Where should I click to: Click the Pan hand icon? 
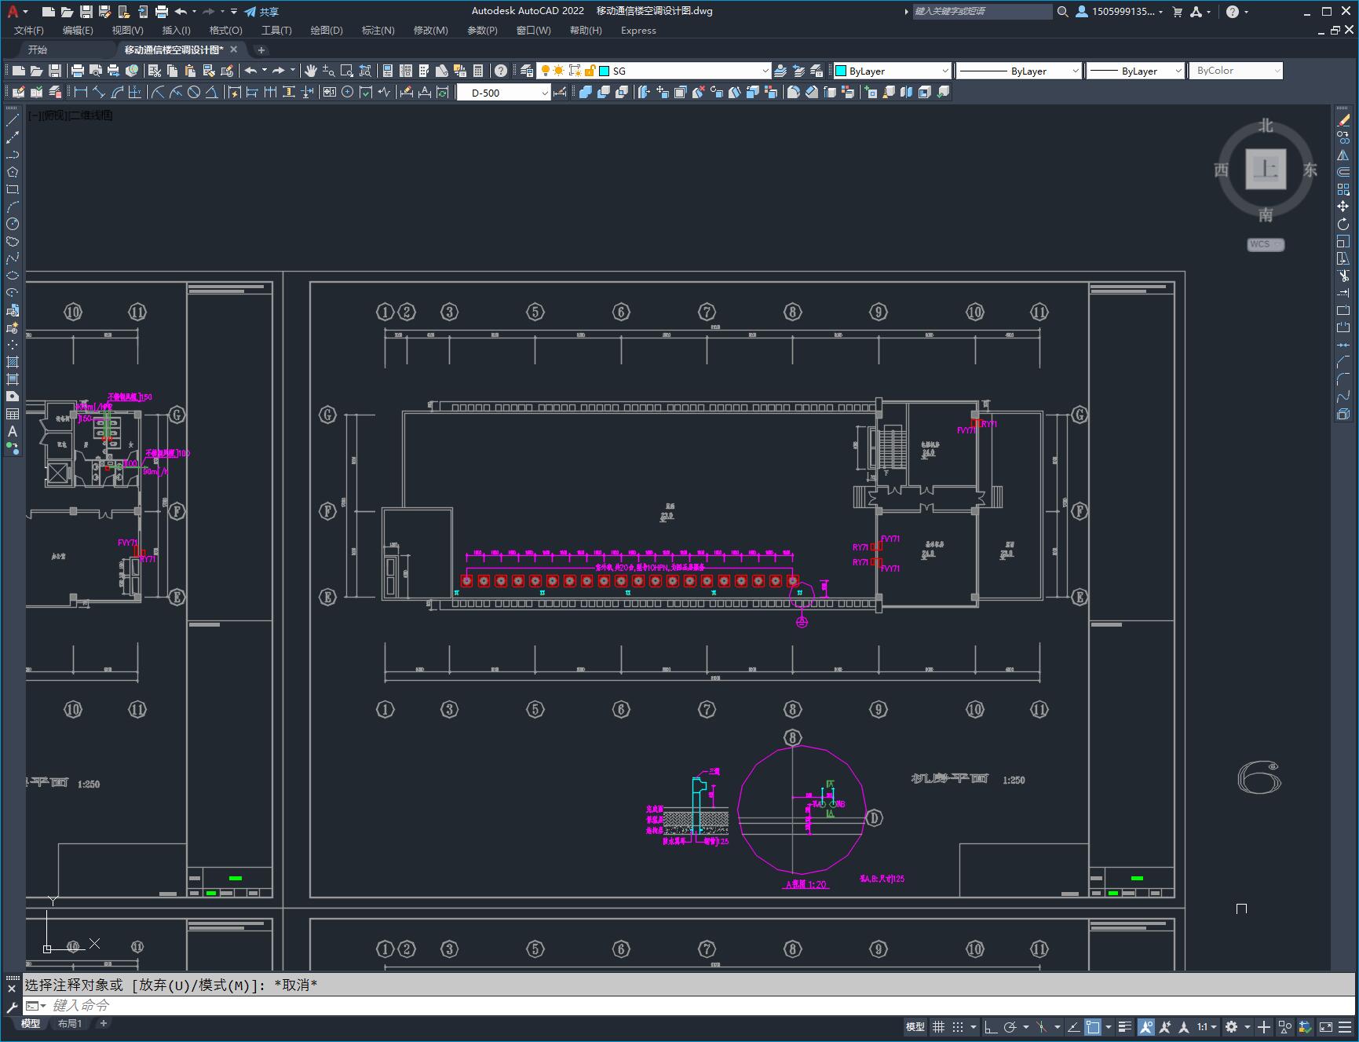(311, 71)
